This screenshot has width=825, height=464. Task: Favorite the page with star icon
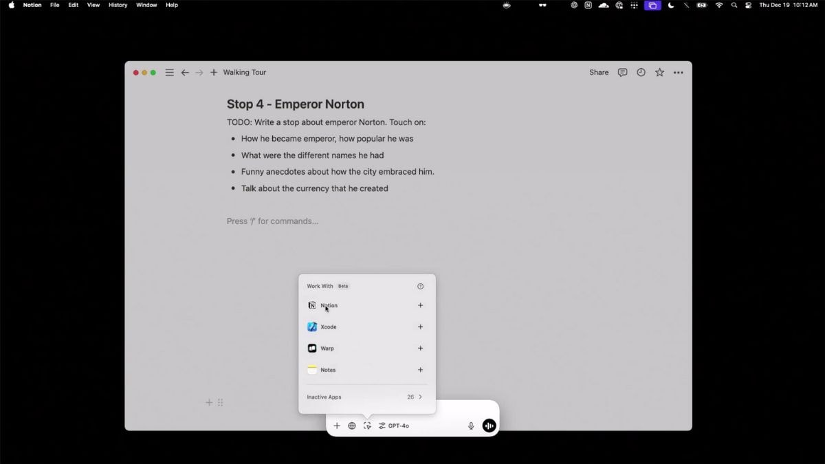click(659, 72)
